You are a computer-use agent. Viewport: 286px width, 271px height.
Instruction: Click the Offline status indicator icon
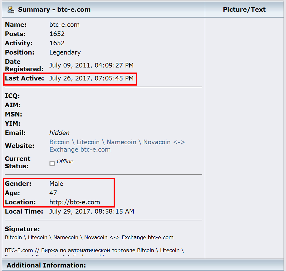coord(52,163)
